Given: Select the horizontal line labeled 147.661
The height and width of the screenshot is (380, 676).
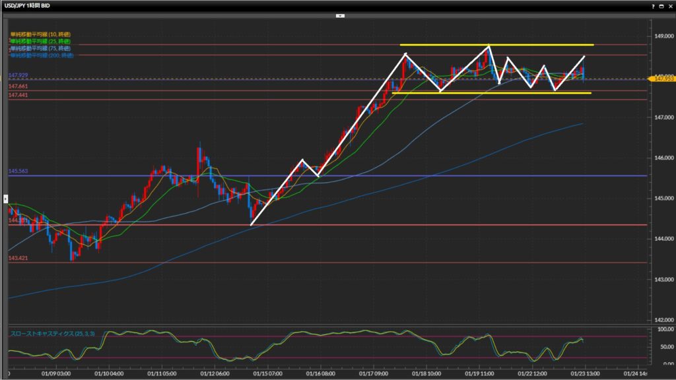Looking at the screenshot, I should pyautogui.click(x=198, y=90).
